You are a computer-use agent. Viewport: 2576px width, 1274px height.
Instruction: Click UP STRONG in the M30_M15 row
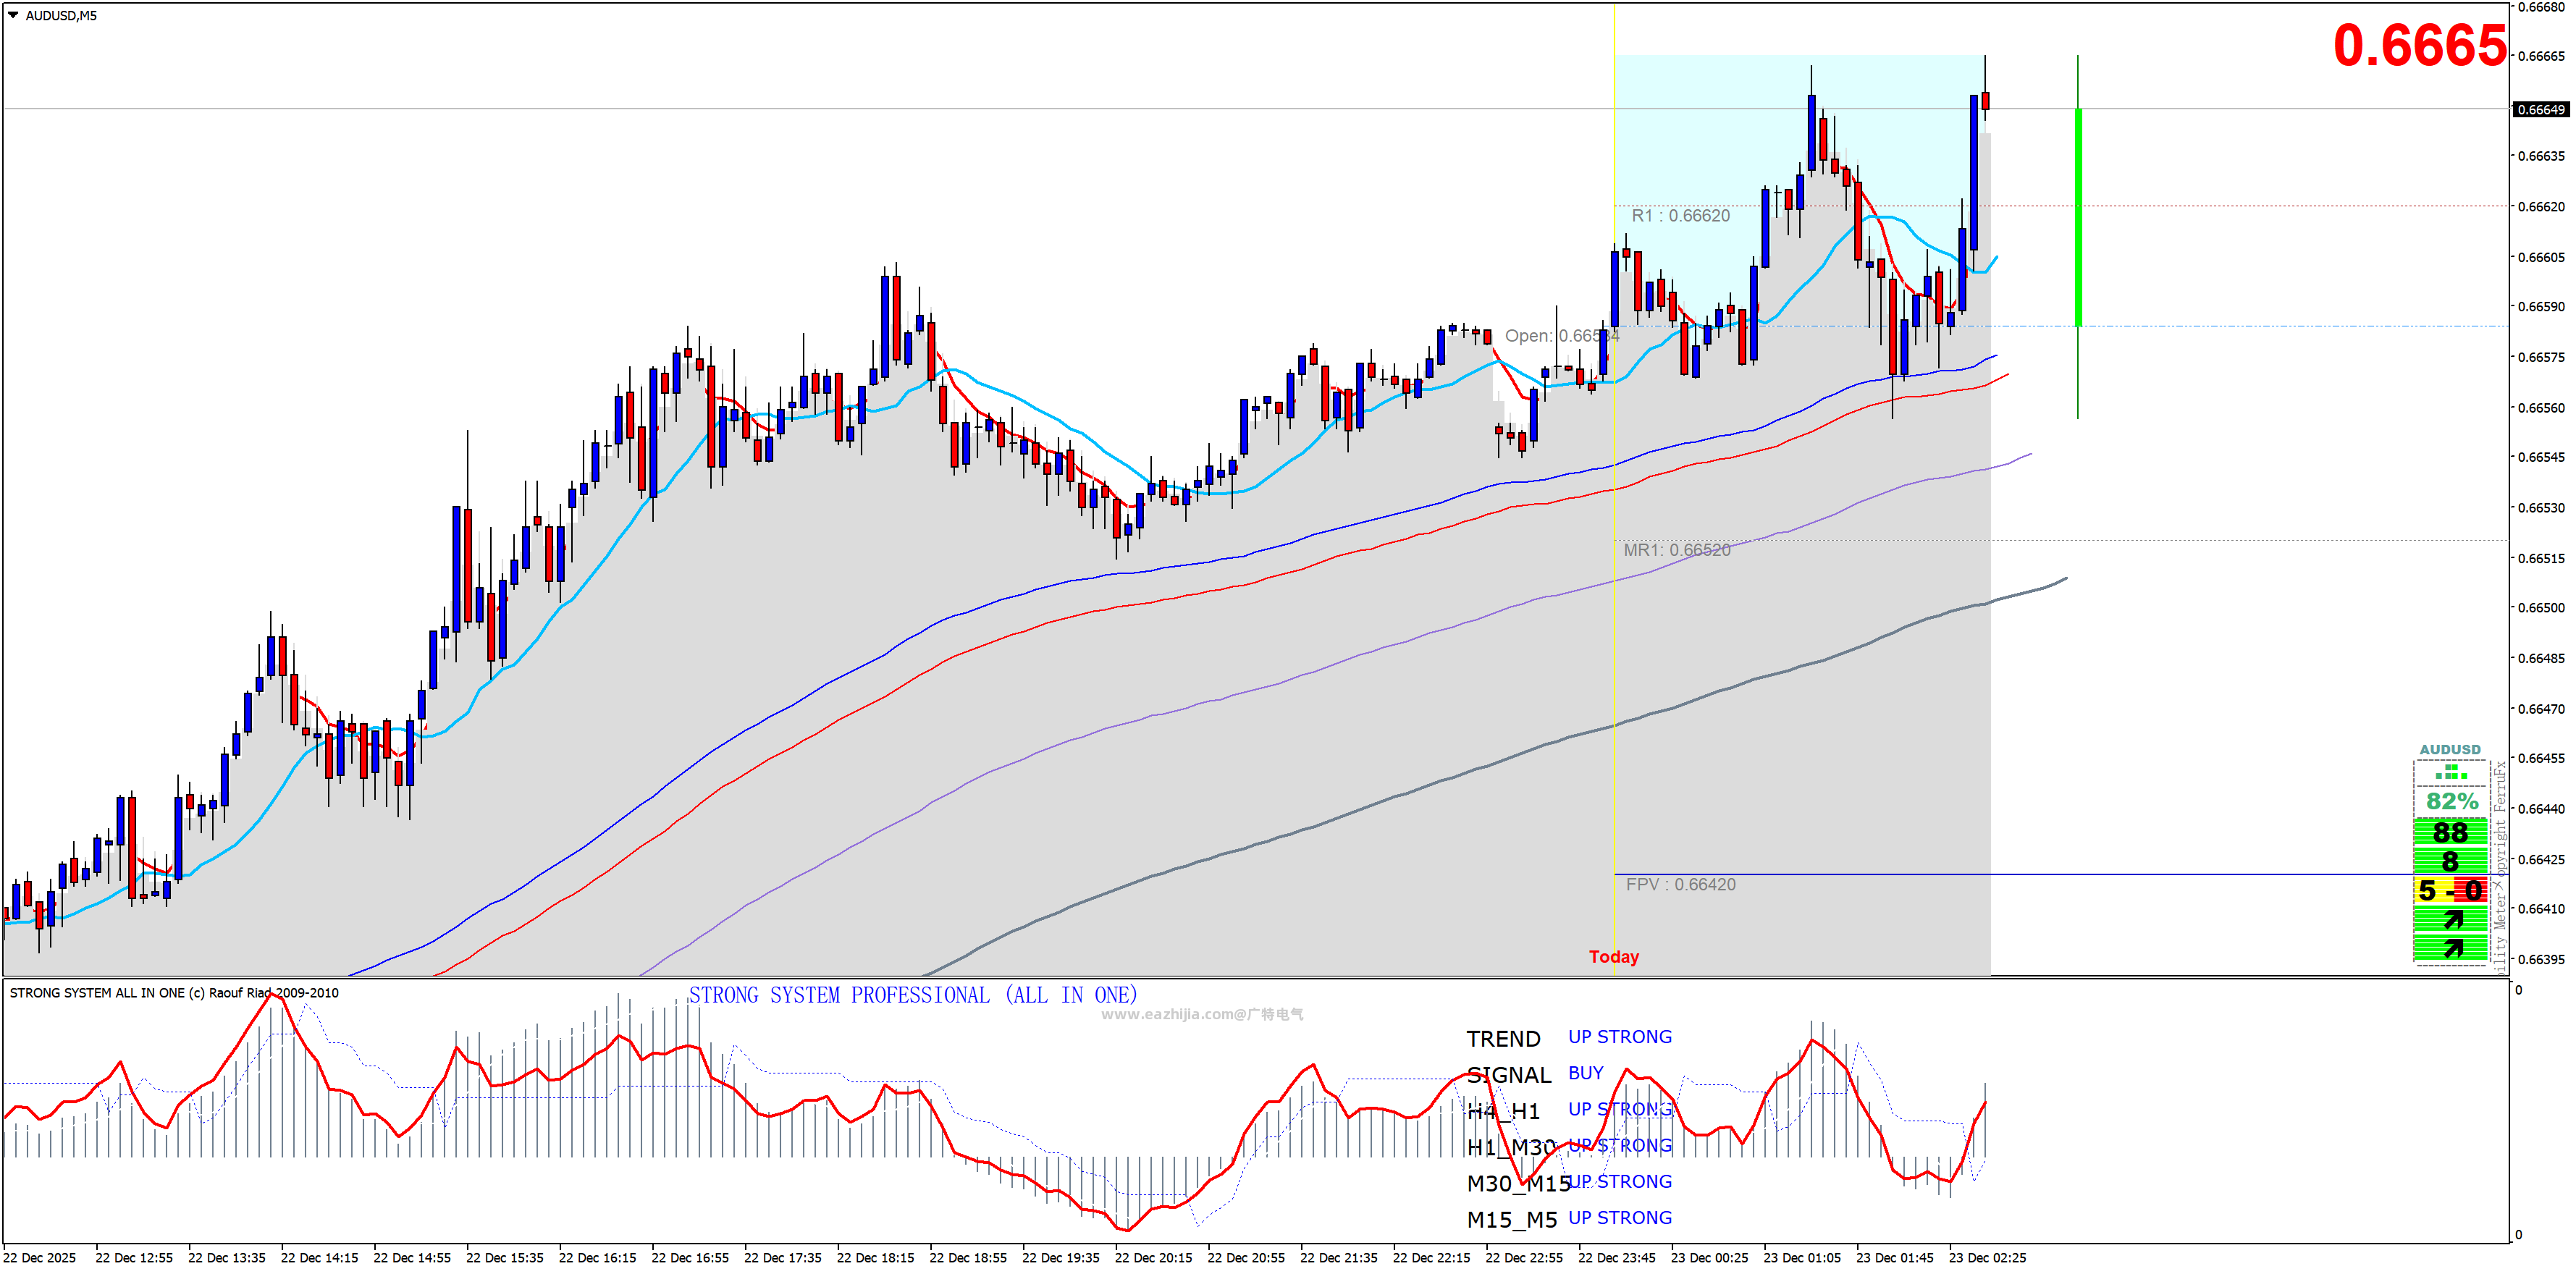1620,1181
